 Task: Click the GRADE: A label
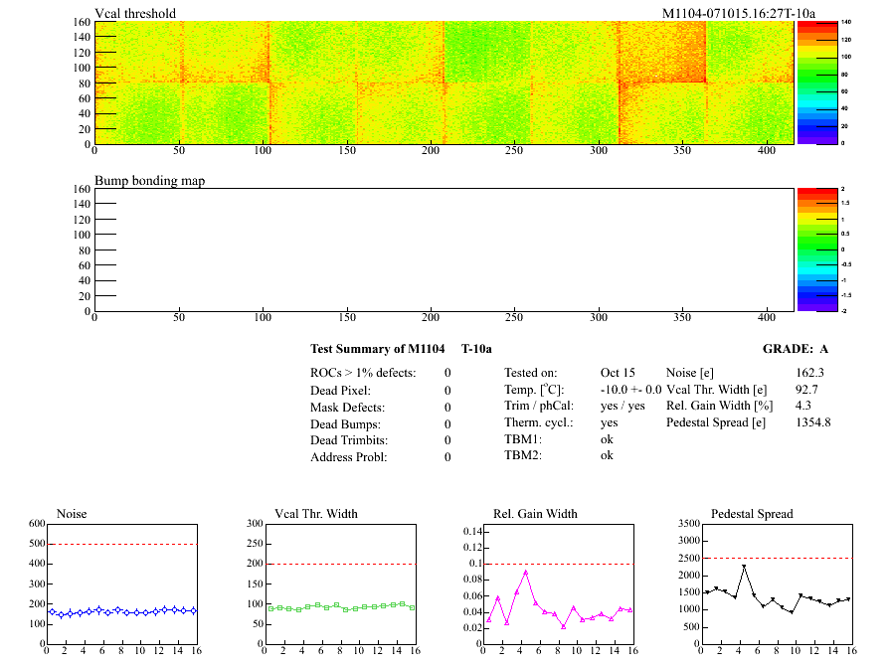795,349
